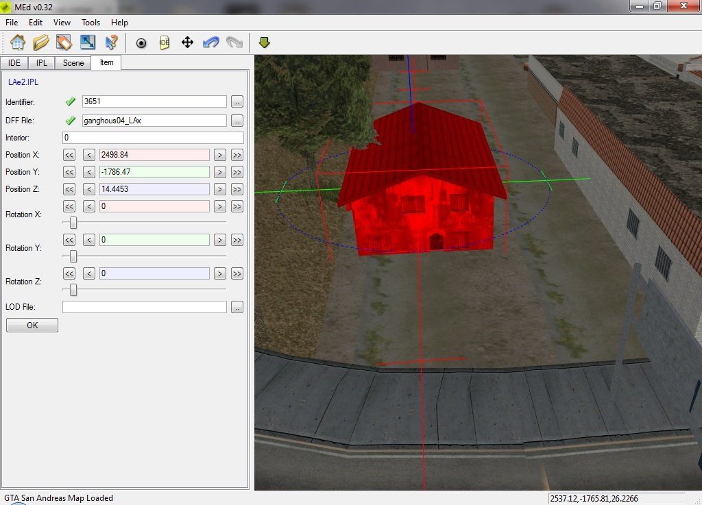Click the orange tag toolbar icon
The width and height of the screenshot is (702, 505).
click(x=64, y=42)
